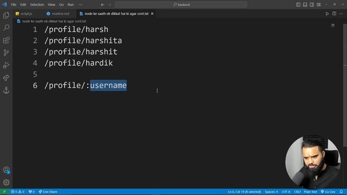Viewport: 347px width, 195px height.
Task: Open the Selection menu
Action: click(37, 5)
